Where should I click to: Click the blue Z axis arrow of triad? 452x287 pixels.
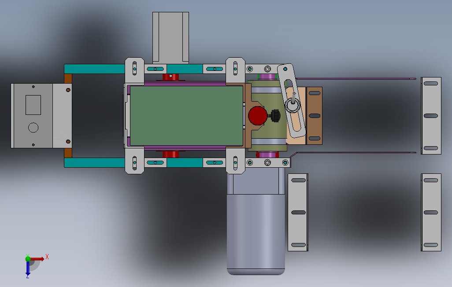28,269
